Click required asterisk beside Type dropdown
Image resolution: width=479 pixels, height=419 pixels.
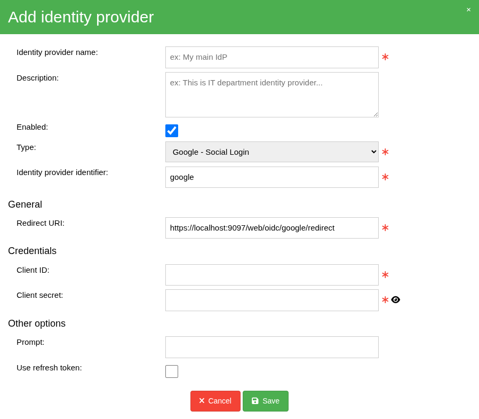[385, 152]
